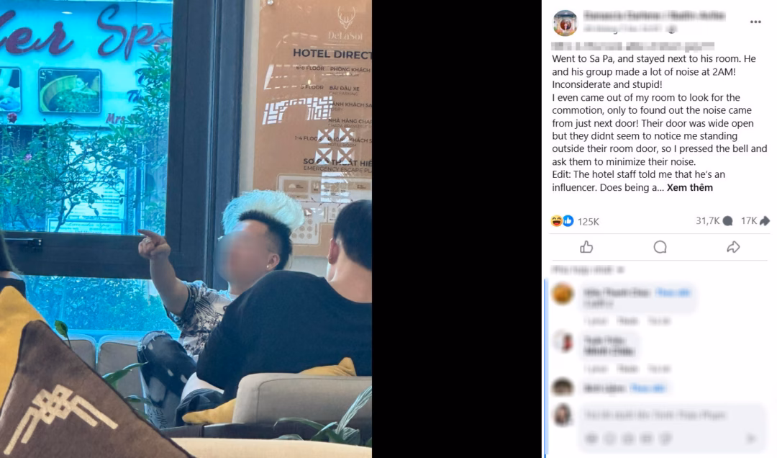Open the orange avatar of first commenter

(x=563, y=295)
